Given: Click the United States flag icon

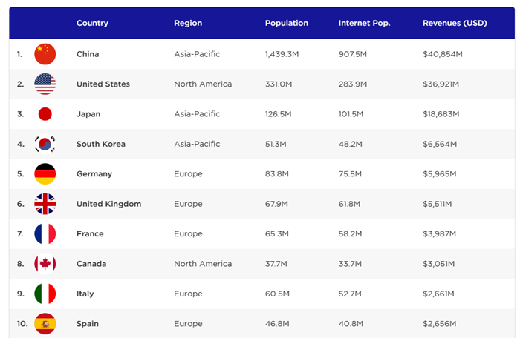Looking at the screenshot, I should [45, 84].
